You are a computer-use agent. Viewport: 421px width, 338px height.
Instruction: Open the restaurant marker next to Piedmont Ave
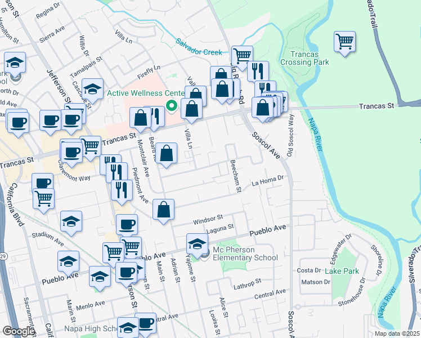click(x=122, y=191)
